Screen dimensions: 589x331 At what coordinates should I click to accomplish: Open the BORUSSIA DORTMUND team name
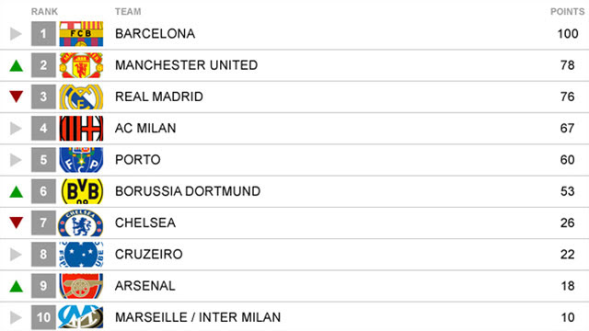pyautogui.click(x=188, y=191)
